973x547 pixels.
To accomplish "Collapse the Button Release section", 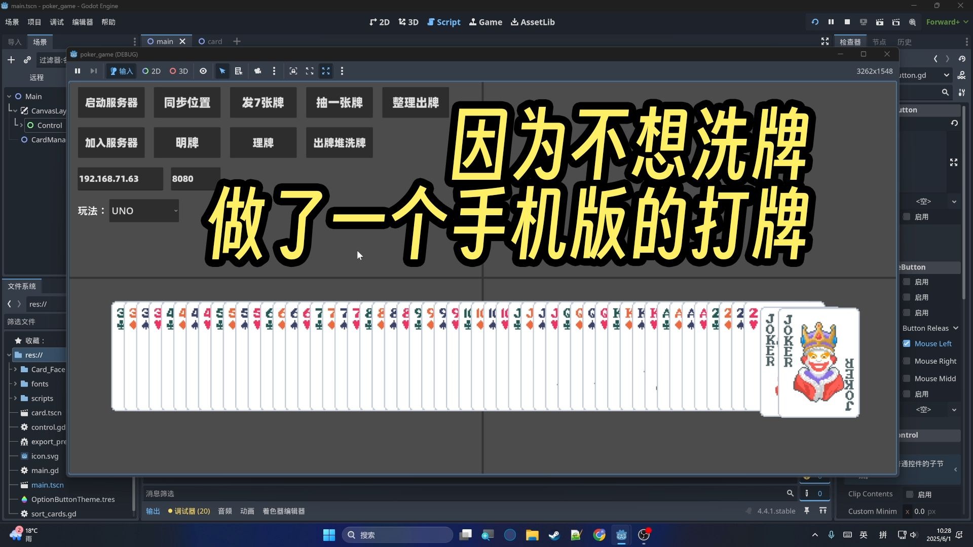I will [930, 328].
